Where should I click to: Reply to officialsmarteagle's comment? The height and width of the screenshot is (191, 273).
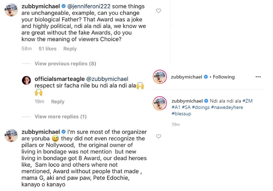coord(58,102)
